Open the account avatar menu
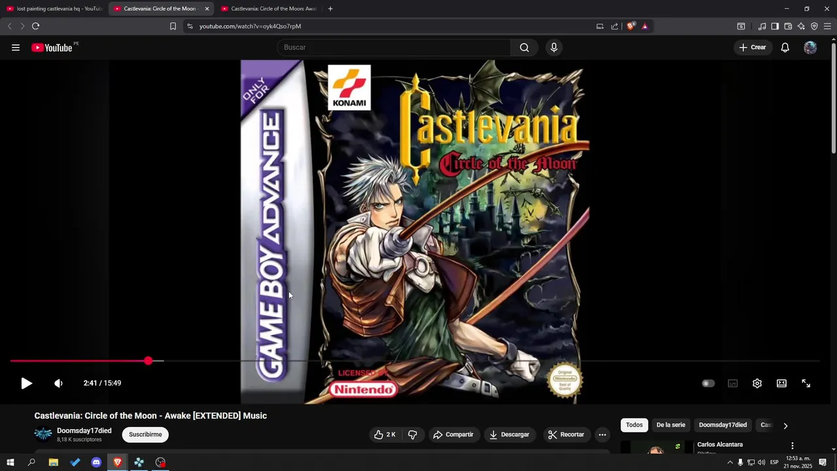Screen dimensions: 837x471 click(x=810, y=47)
